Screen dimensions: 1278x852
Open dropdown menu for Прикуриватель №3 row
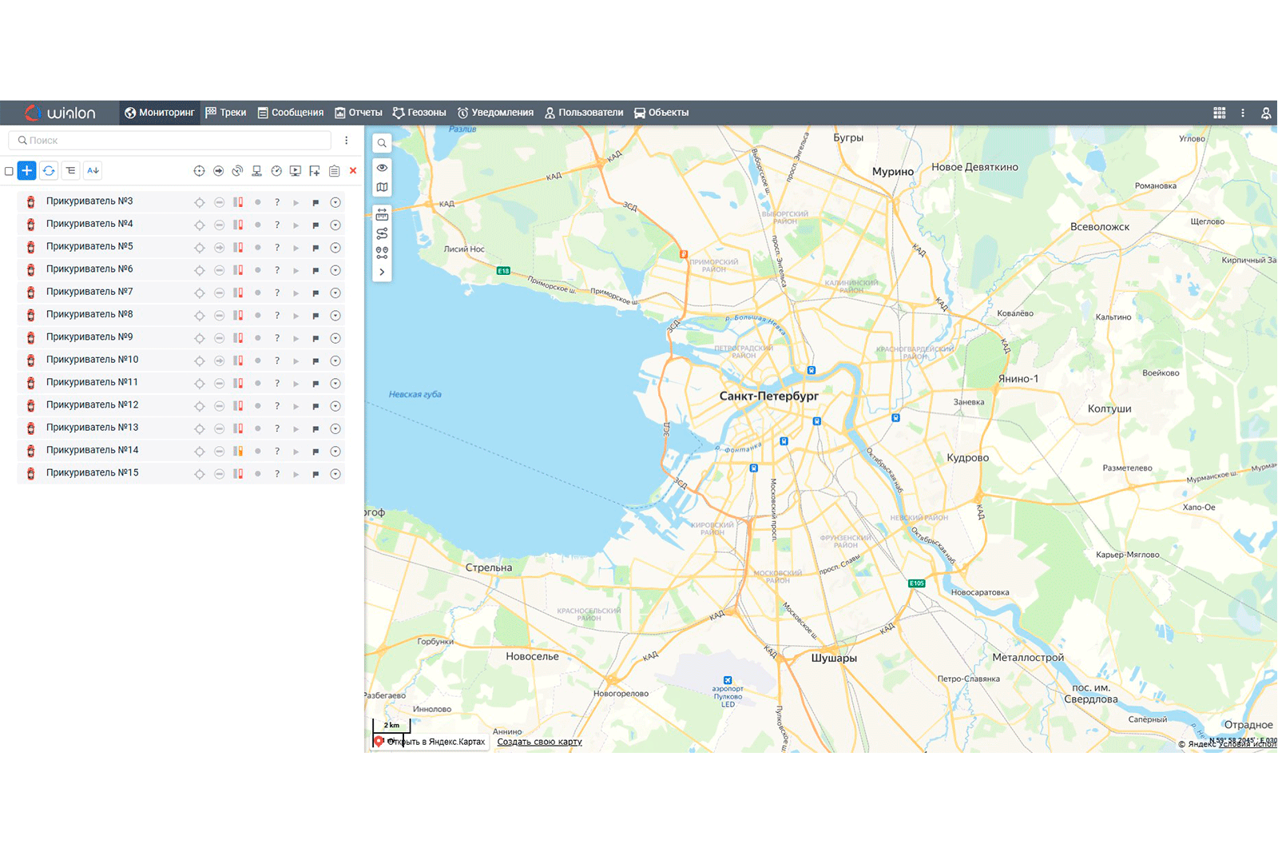pos(335,202)
